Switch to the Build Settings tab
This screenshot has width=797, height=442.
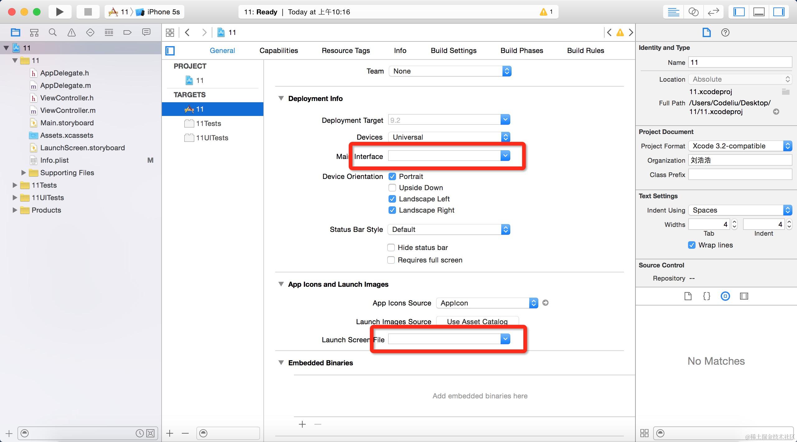pos(453,50)
